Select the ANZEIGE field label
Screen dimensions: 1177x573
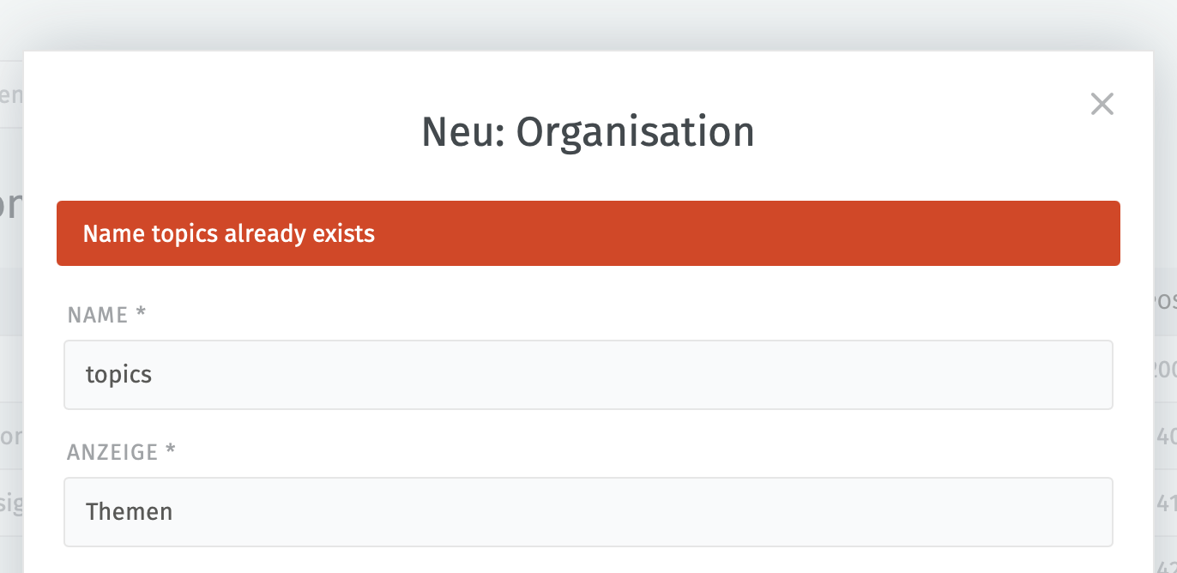coord(112,452)
